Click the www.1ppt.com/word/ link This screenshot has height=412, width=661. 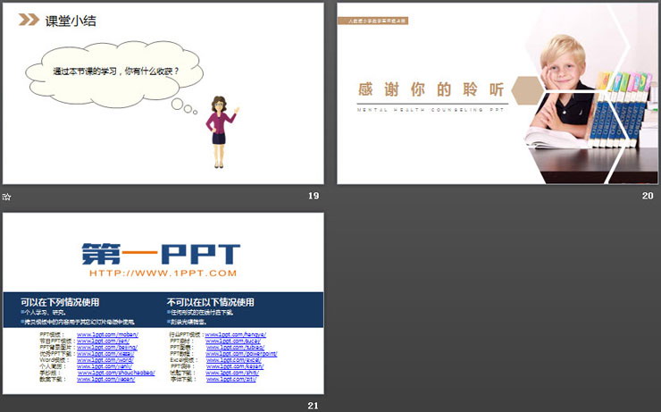coord(105,359)
